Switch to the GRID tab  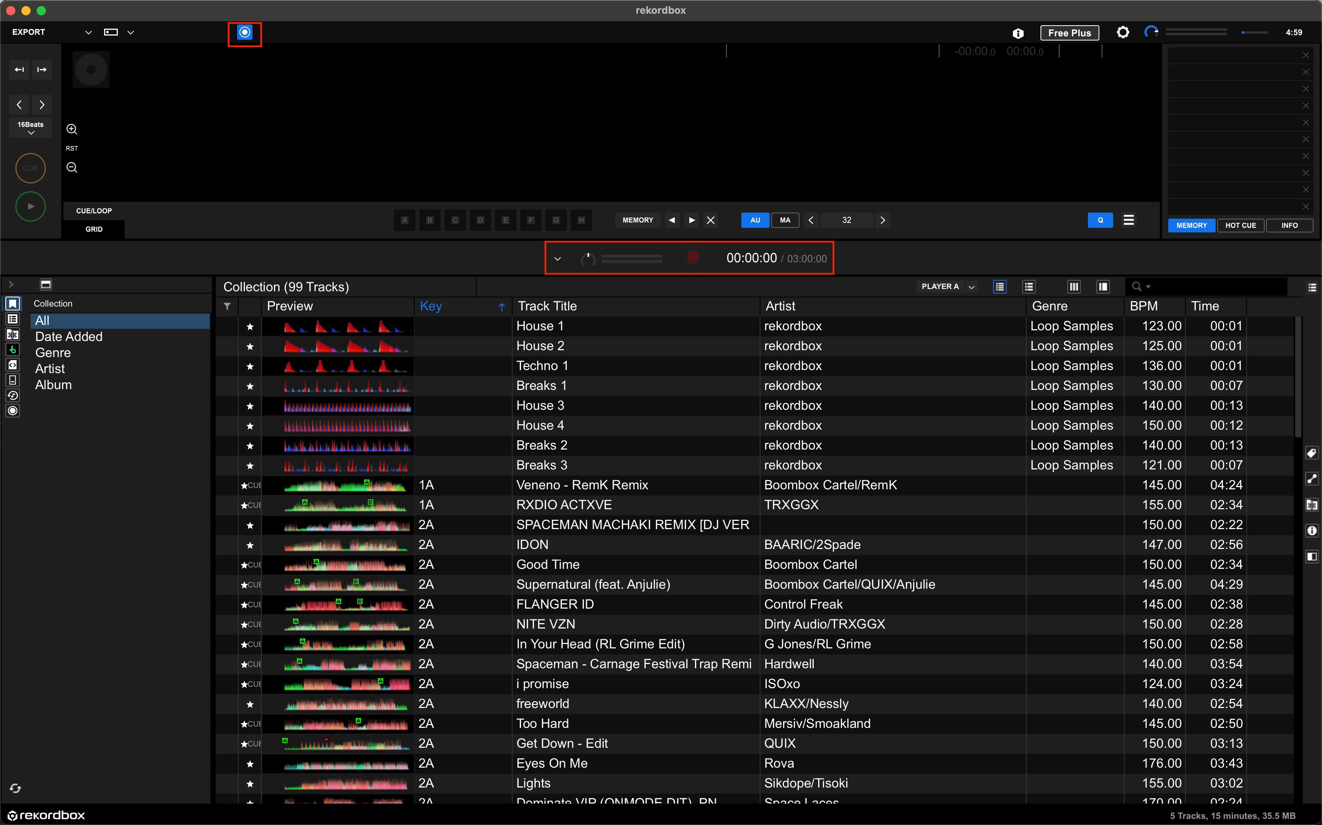click(94, 229)
